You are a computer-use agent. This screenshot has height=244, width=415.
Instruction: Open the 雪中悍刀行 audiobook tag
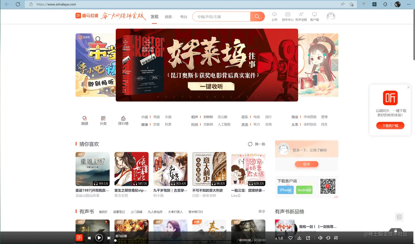click(x=196, y=212)
